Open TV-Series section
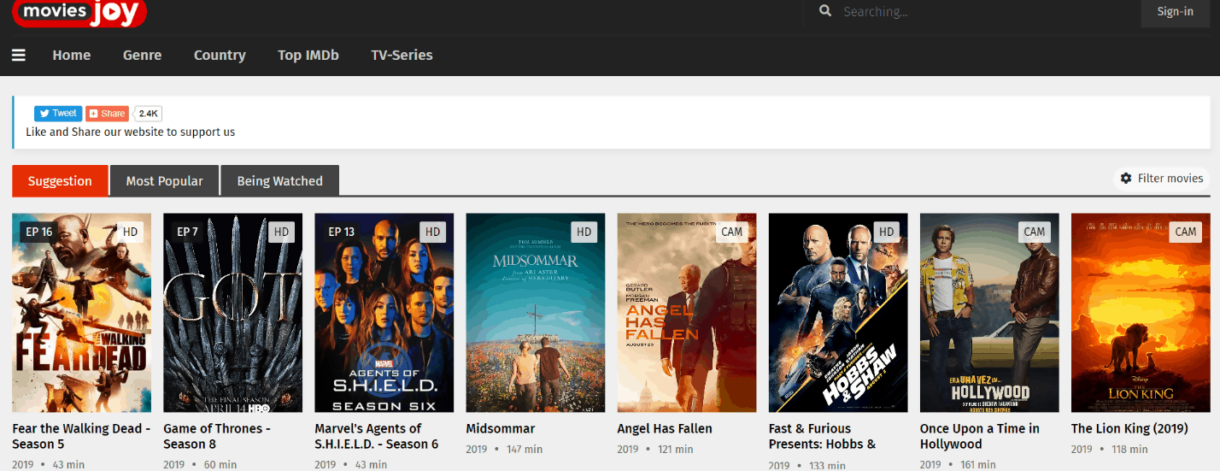The height and width of the screenshot is (471, 1220). [402, 55]
